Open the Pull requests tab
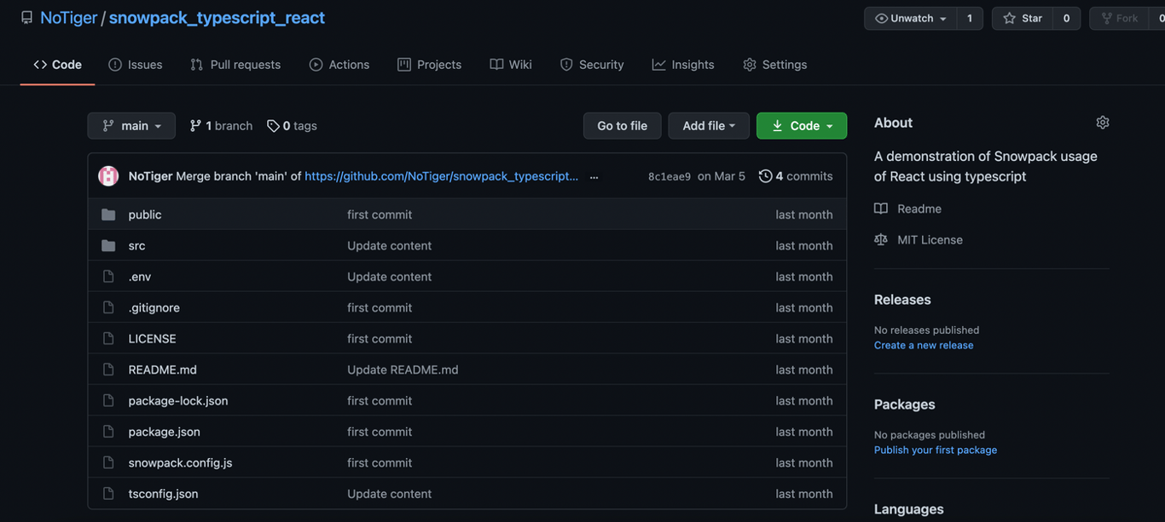This screenshot has height=522, width=1165. 235,65
